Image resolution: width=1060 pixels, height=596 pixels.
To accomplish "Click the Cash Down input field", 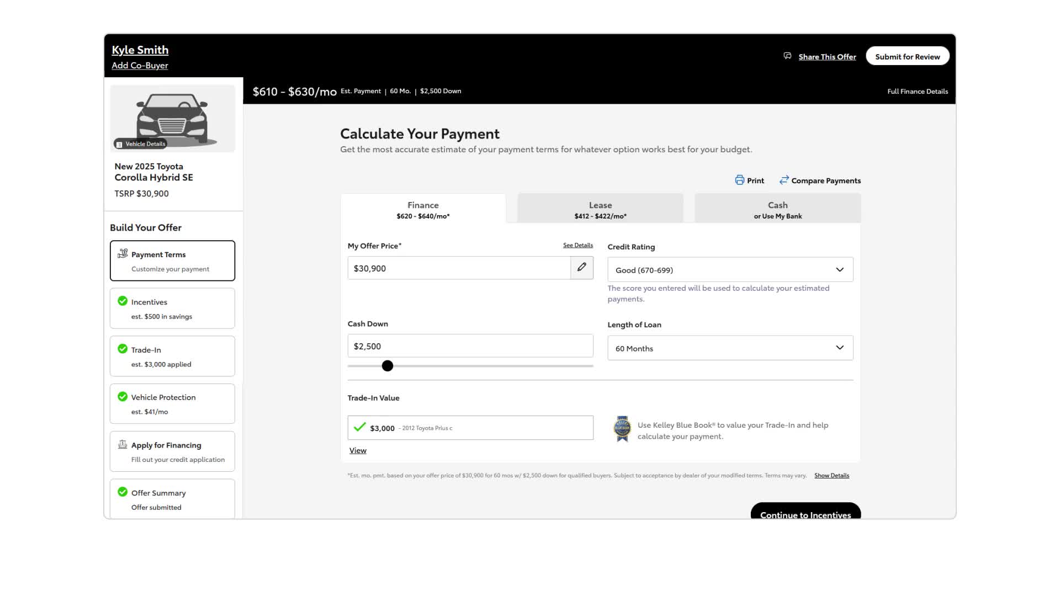I will click(470, 346).
